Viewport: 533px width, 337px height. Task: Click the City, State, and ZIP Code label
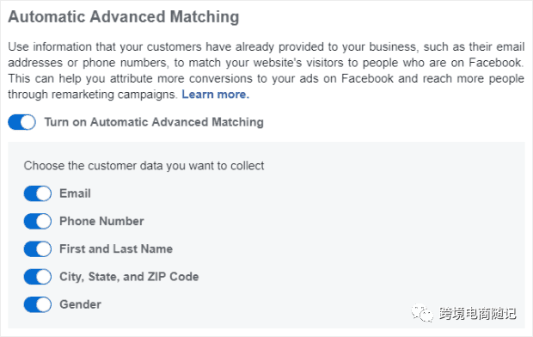(129, 277)
